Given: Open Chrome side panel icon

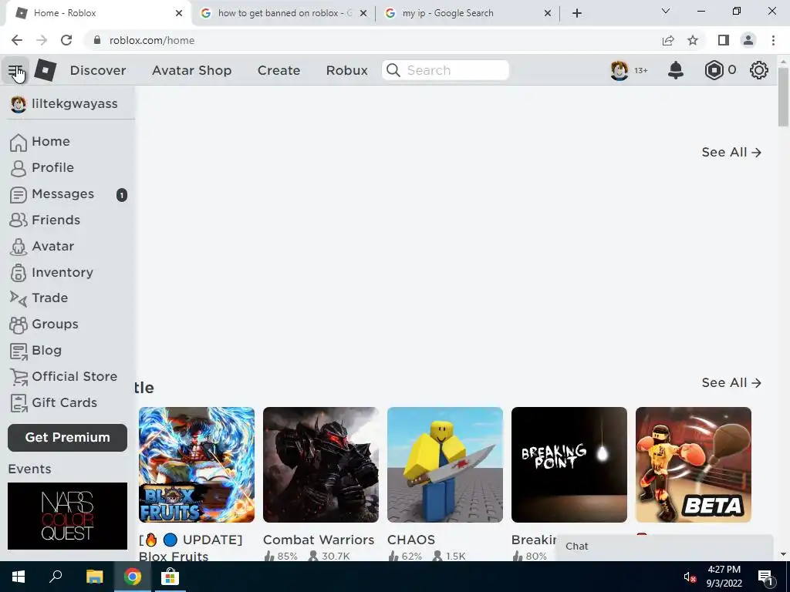Looking at the screenshot, I should (x=724, y=40).
